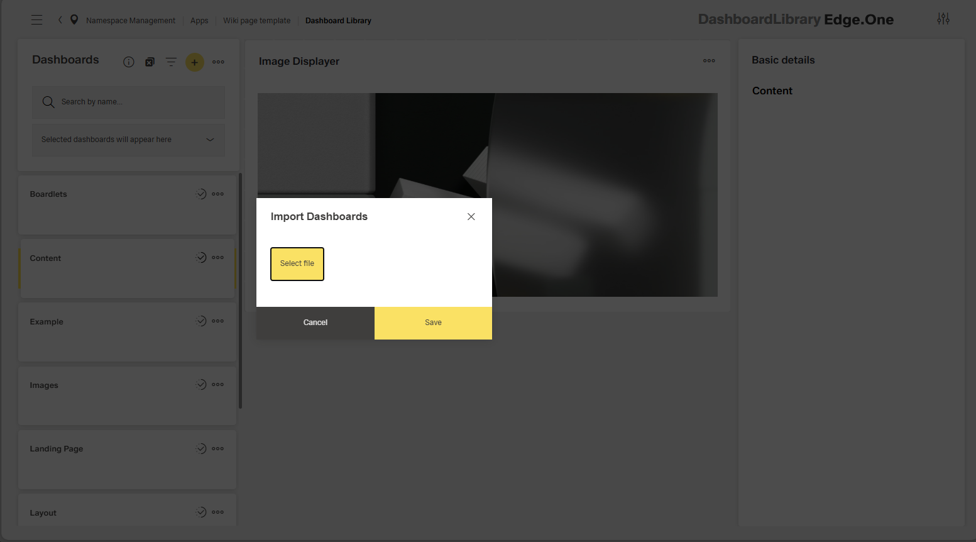Image resolution: width=976 pixels, height=542 pixels.
Task: Open the three-dot menu on Image Displayer
Action: pyautogui.click(x=709, y=60)
